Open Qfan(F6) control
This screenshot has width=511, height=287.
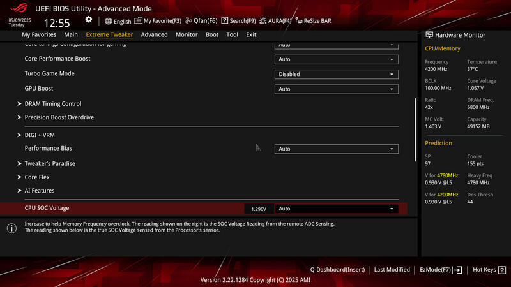(x=205, y=21)
